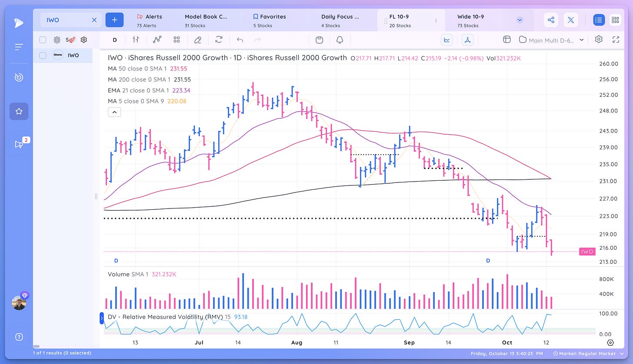This screenshot has width=633, height=364.
Task: Open the three-dot menu on the FL 10-9 tab
Action: coord(436,20)
